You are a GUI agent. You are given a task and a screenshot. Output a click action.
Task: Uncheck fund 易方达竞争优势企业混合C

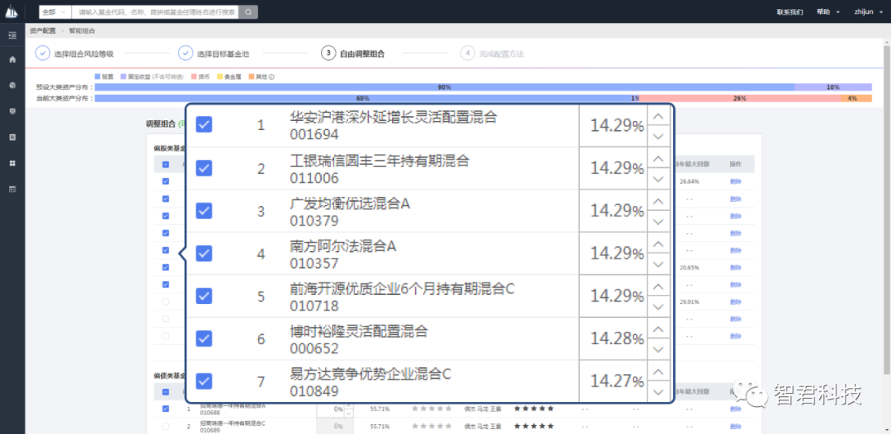(x=204, y=381)
